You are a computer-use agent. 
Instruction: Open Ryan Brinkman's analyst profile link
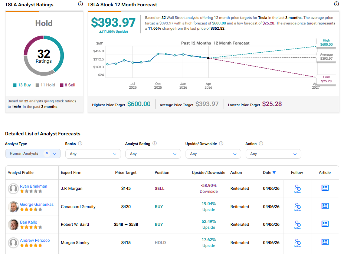pyautogui.click(x=33, y=186)
